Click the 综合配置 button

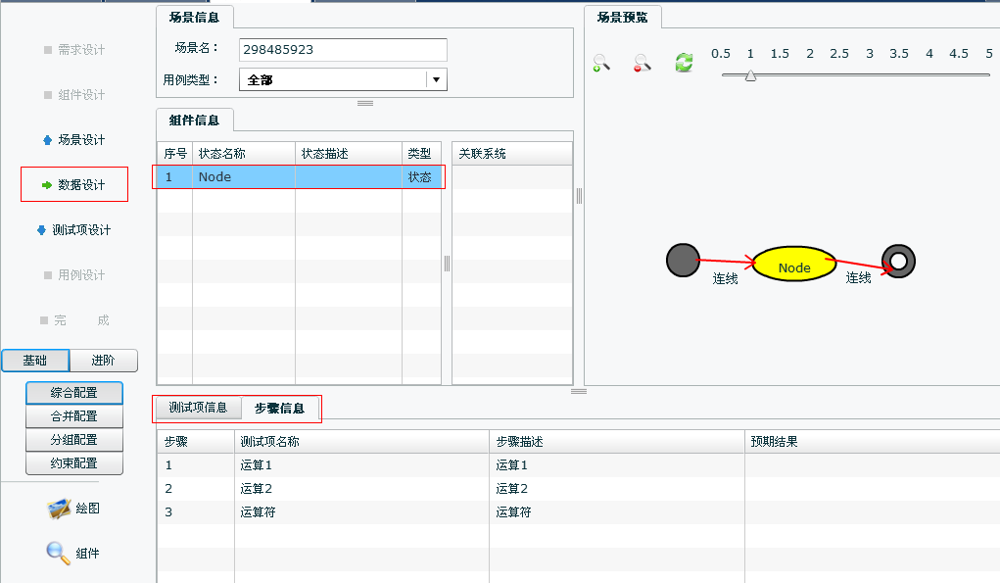click(73, 393)
